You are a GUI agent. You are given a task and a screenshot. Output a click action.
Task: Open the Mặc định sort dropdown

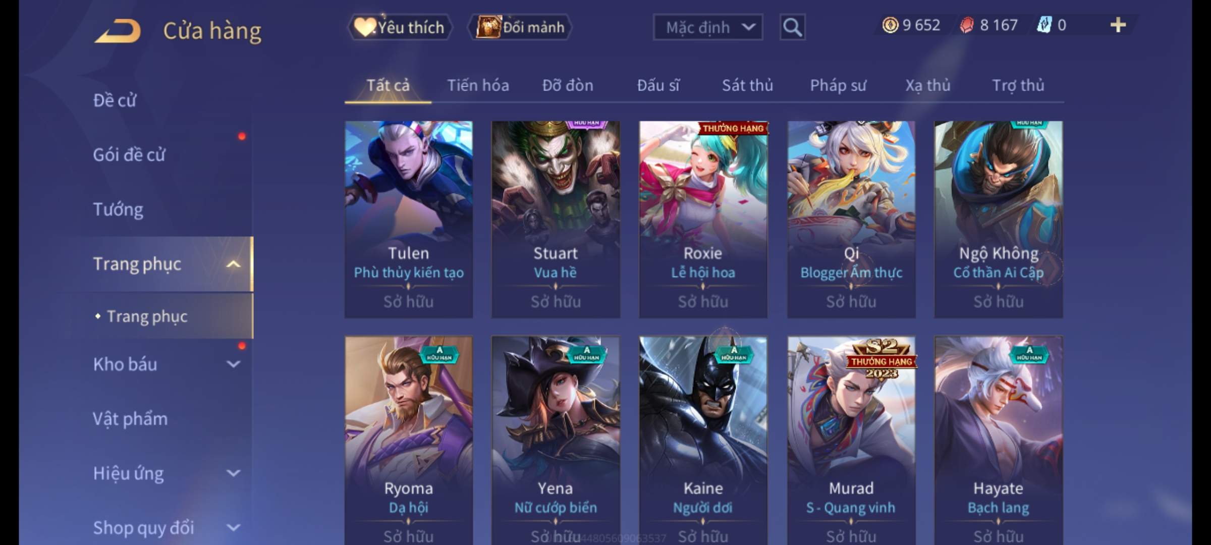708,27
